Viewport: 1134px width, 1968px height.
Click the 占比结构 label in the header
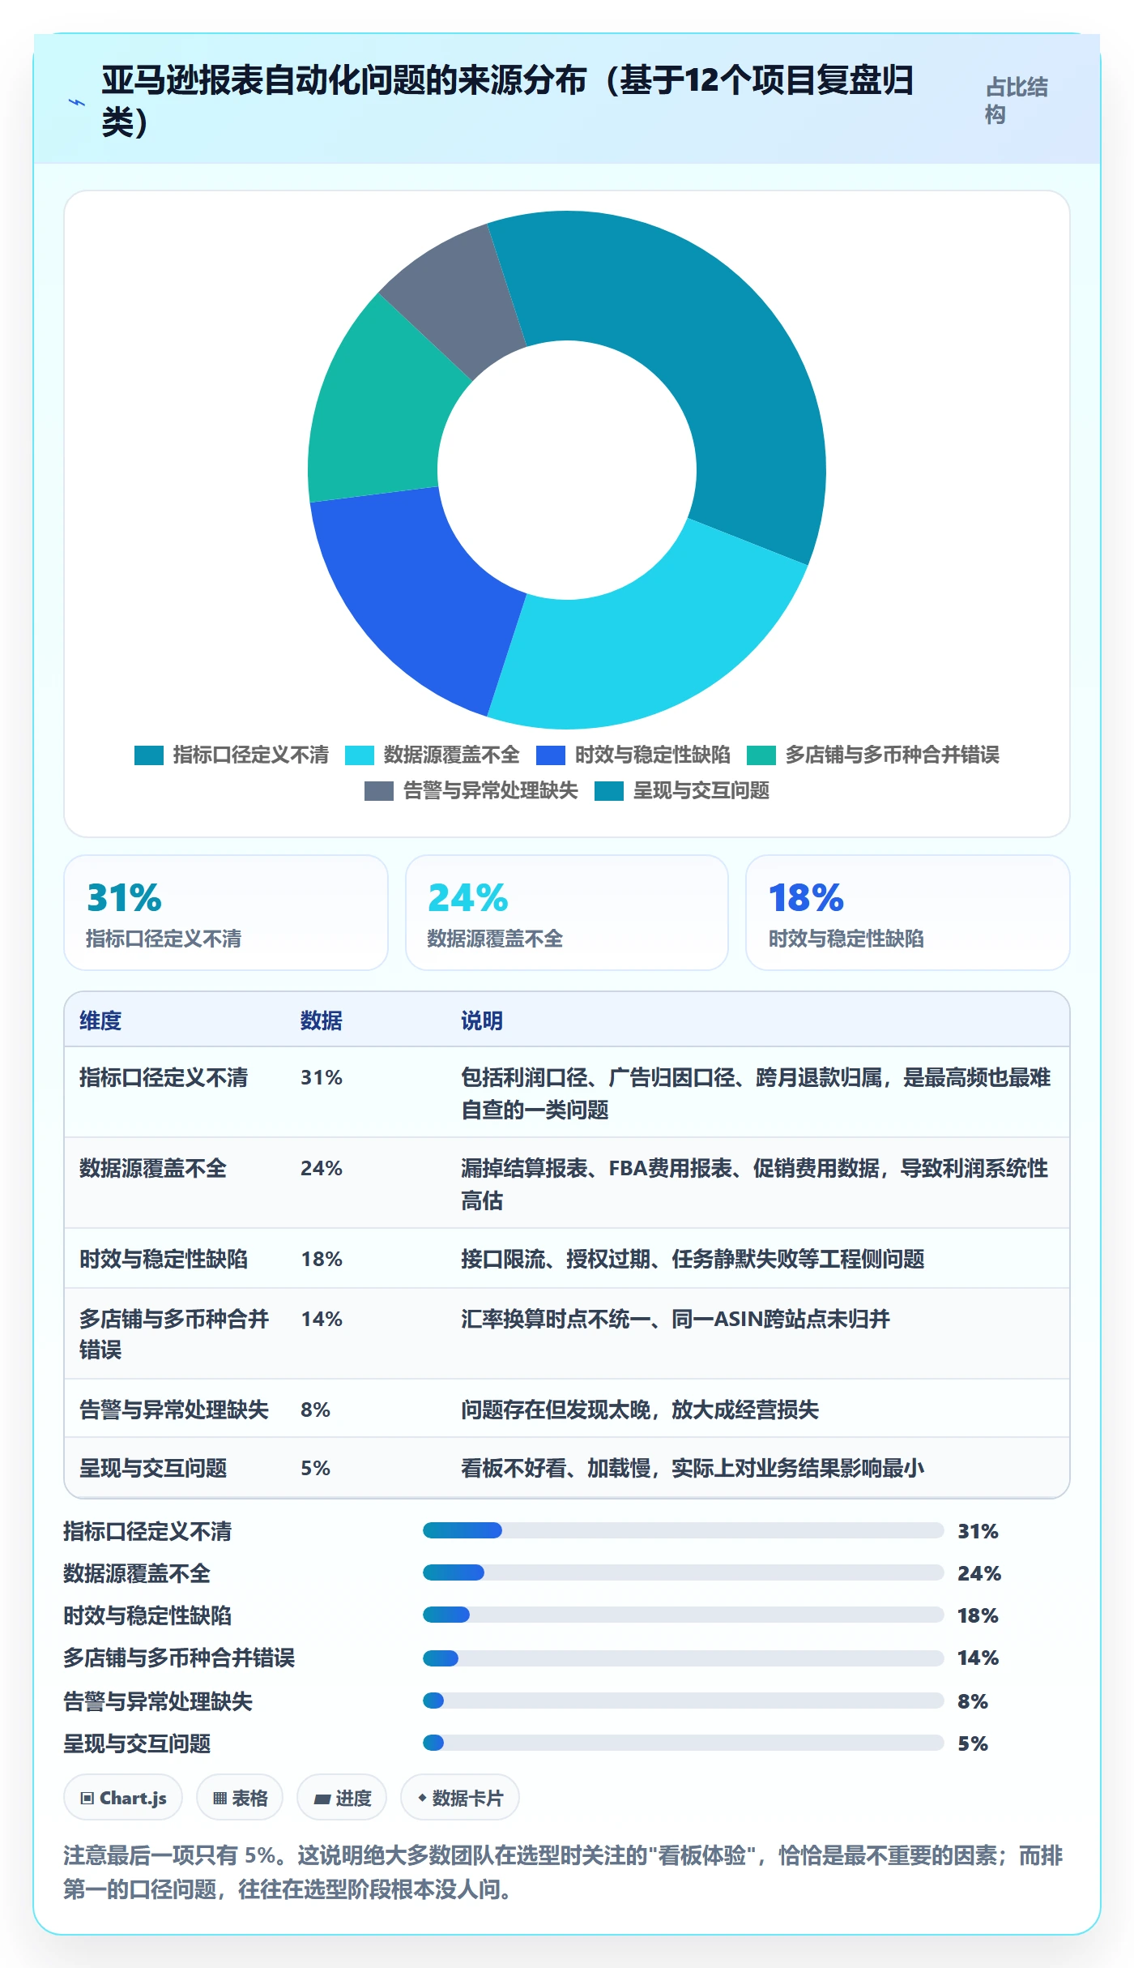tap(1017, 101)
